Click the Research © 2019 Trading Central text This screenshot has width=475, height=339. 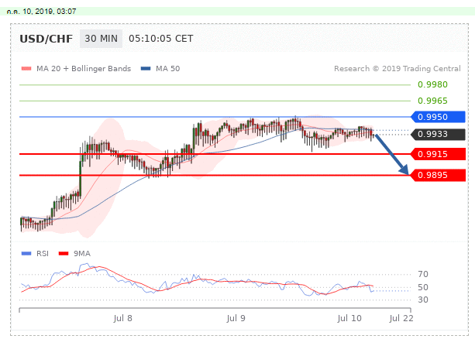click(398, 69)
